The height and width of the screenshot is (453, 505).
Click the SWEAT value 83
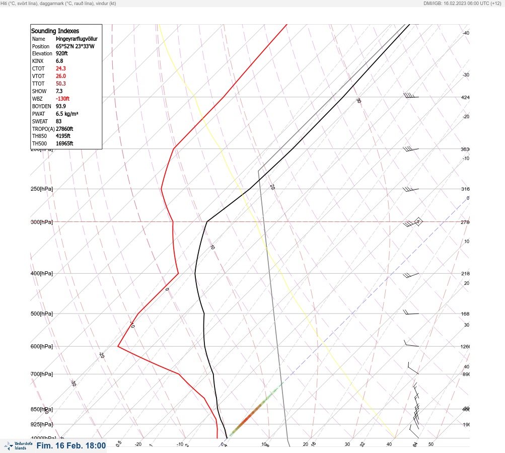pyautogui.click(x=58, y=121)
